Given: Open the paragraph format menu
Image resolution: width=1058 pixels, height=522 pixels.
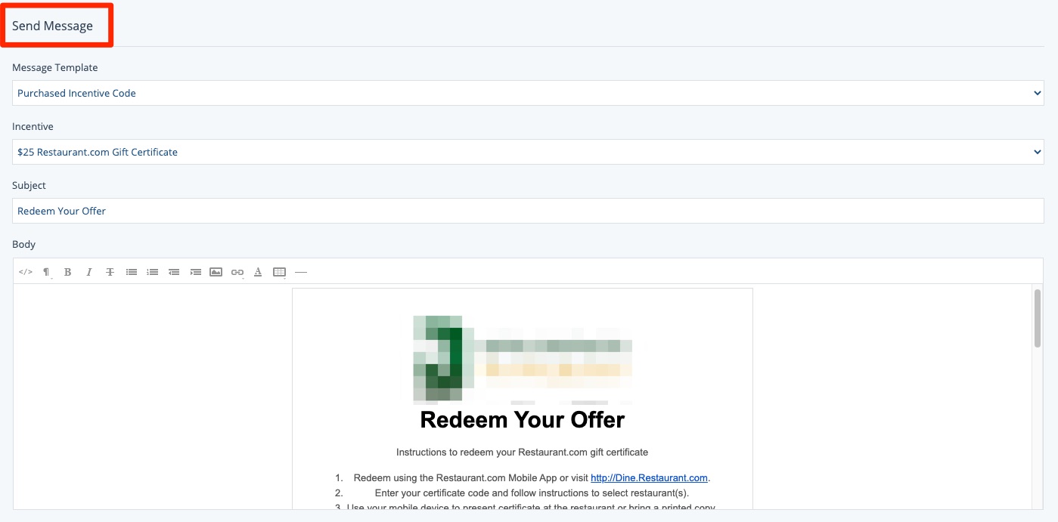Looking at the screenshot, I should coord(47,272).
